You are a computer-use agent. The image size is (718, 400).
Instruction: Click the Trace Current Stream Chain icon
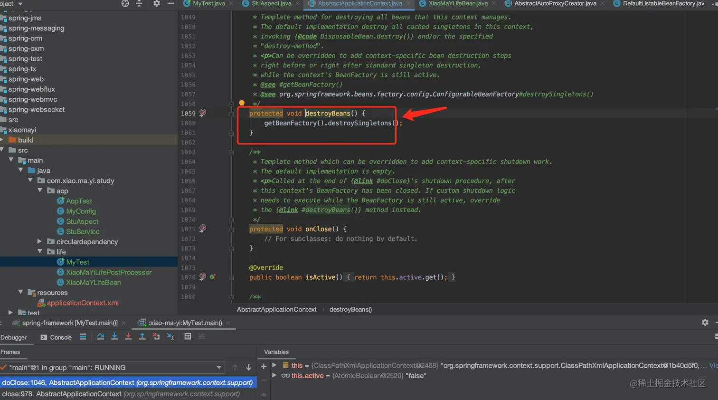coord(202,336)
